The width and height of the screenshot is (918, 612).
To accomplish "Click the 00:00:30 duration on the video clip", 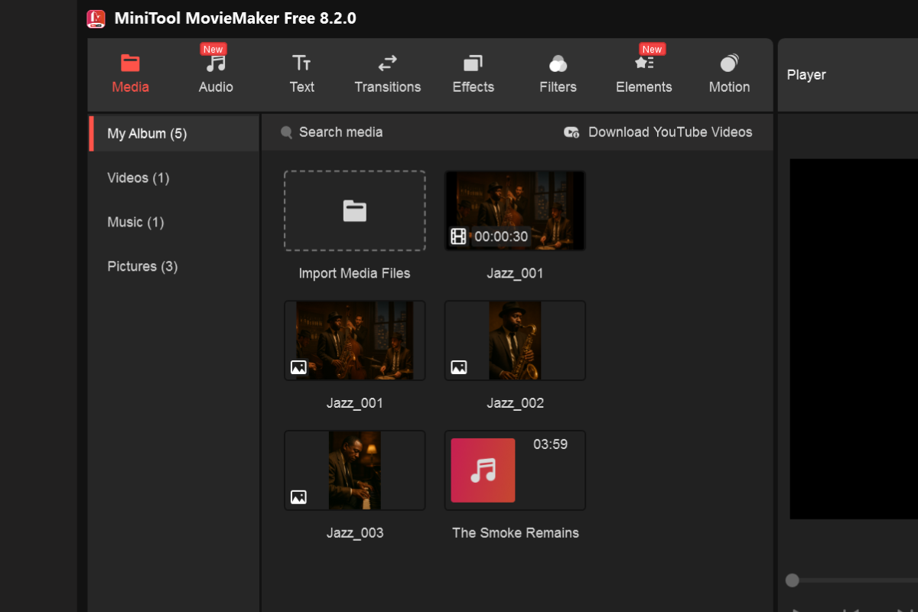I will pos(501,236).
